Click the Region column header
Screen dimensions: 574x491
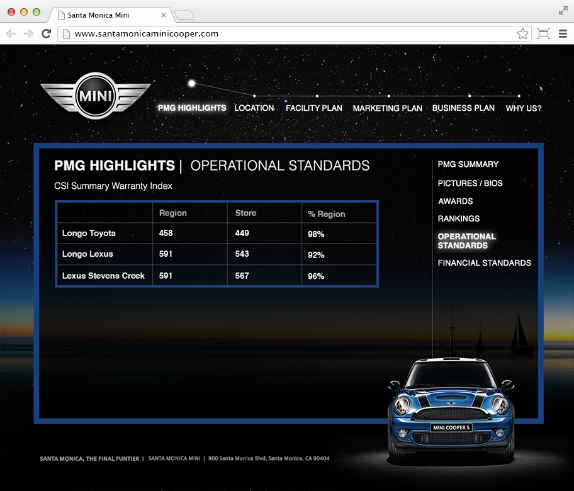(173, 213)
